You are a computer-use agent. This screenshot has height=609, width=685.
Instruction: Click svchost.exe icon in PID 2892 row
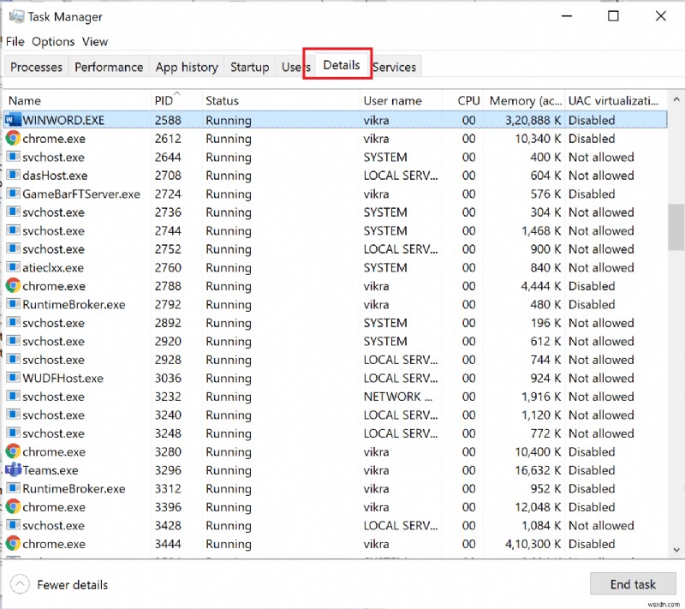13,322
